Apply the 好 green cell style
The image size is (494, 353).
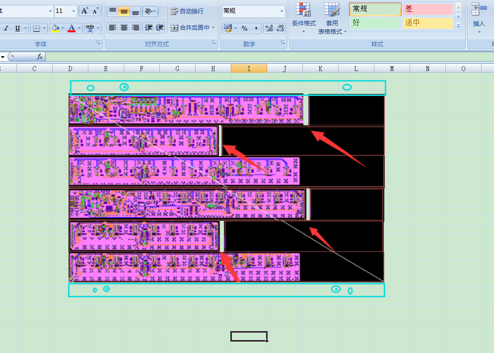point(375,23)
